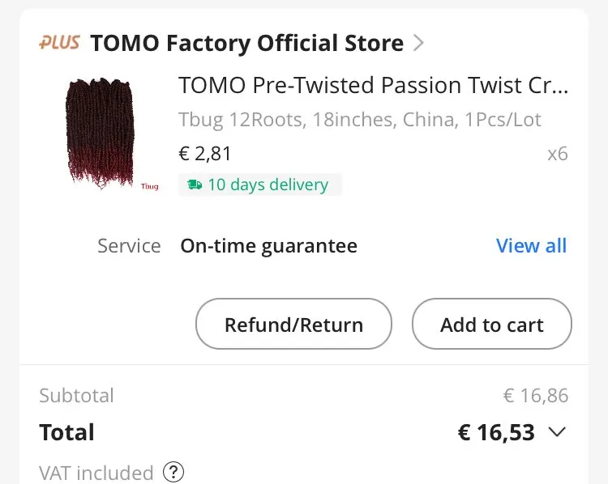Click the green delivery truck icon

click(x=195, y=185)
